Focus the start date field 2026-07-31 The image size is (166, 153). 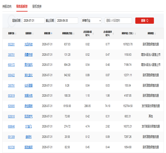pyautogui.click(x=33, y=20)
